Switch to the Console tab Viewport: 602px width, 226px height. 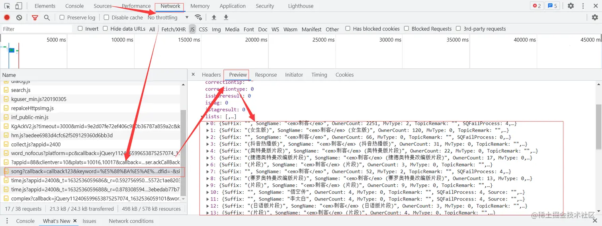(x=74, y=6)
